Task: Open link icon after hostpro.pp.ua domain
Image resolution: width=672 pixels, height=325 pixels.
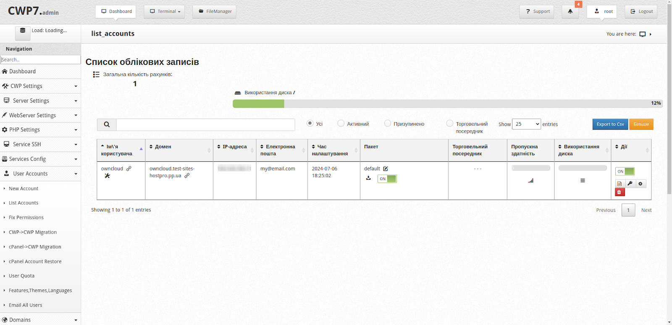Action: click(187, 176)
